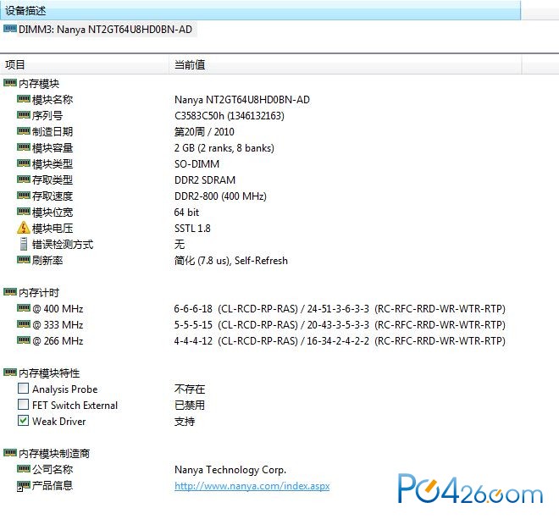Select the 模块名称 row label
The height and width of the screenshot is (519, 559).
(x=53, y=100)
